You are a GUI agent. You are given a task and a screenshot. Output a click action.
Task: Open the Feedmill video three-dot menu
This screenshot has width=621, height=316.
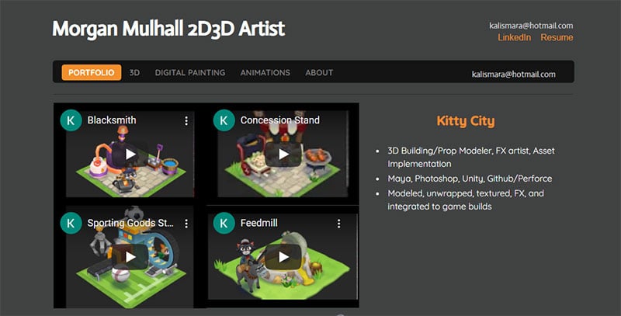pyautogui.click(x=339, y=224)
